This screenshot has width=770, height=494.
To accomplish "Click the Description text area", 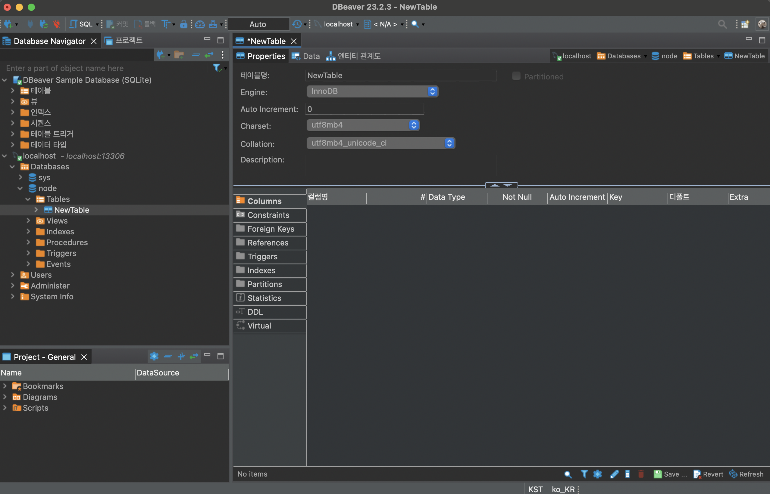I will tap(400, 165).
